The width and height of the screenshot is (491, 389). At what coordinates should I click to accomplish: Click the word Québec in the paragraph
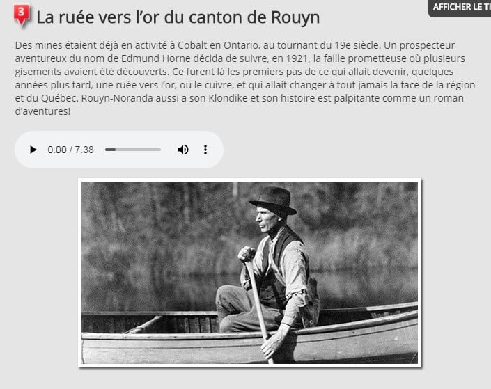(x=60, y=98)
